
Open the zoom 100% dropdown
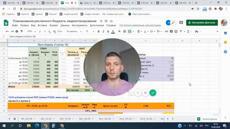(31, 32)
